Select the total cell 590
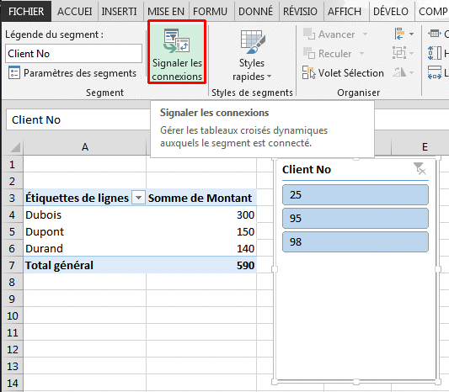 (201, 265)
